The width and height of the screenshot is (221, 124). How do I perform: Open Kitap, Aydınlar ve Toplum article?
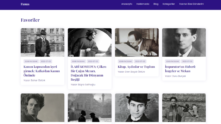[136, 67]
